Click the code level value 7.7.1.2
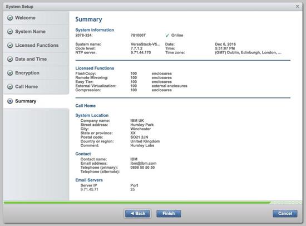The height and width of the screenshot is (226, 306). point(136,48)
